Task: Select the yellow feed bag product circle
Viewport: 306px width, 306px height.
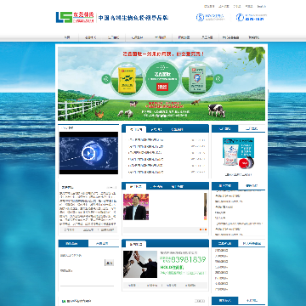Action: 127,79
